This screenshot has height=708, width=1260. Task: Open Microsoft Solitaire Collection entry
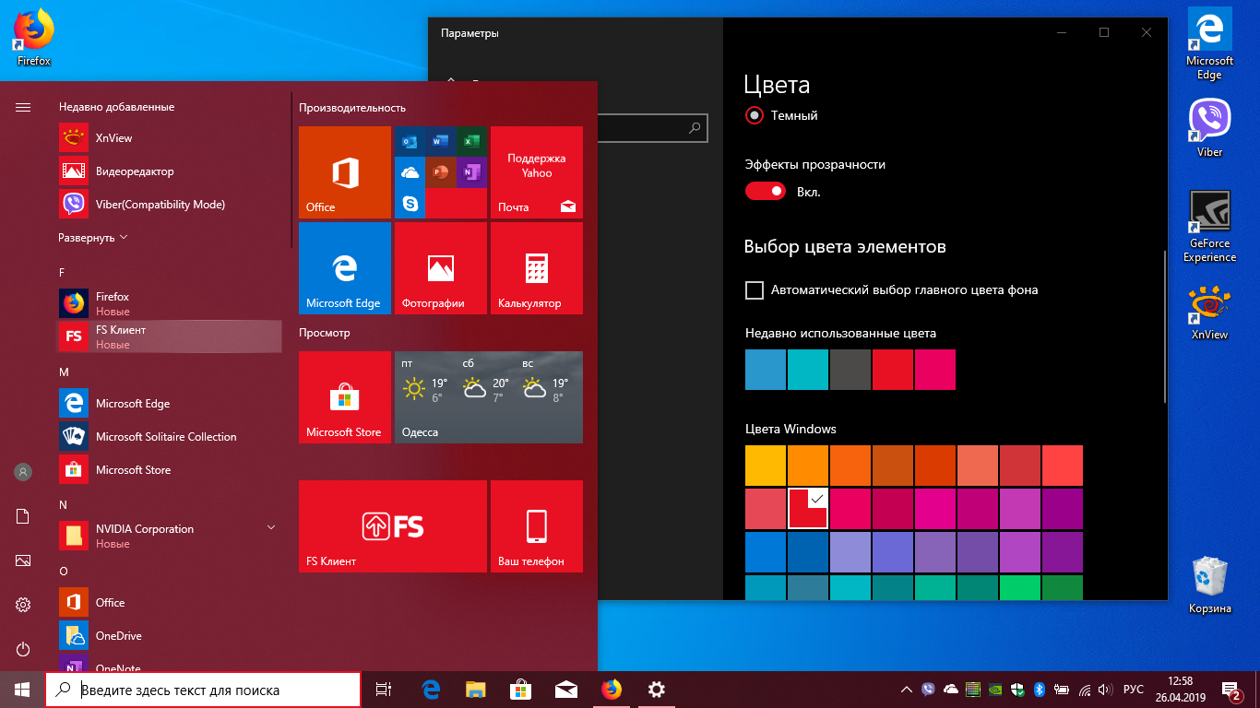[171, 437]
